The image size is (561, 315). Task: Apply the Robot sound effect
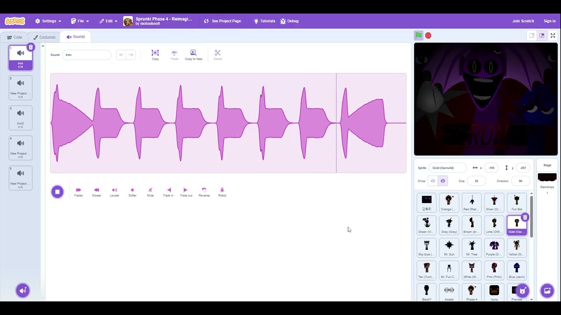[222, 192]
